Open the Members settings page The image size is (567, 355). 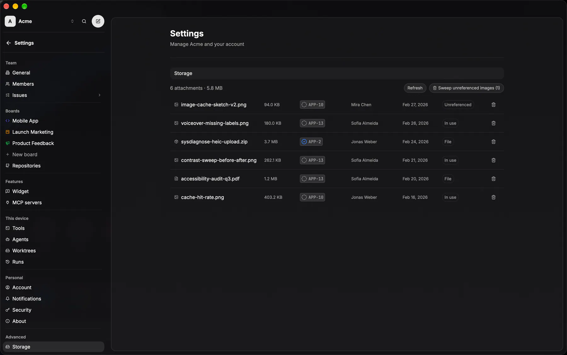(54, 84)
